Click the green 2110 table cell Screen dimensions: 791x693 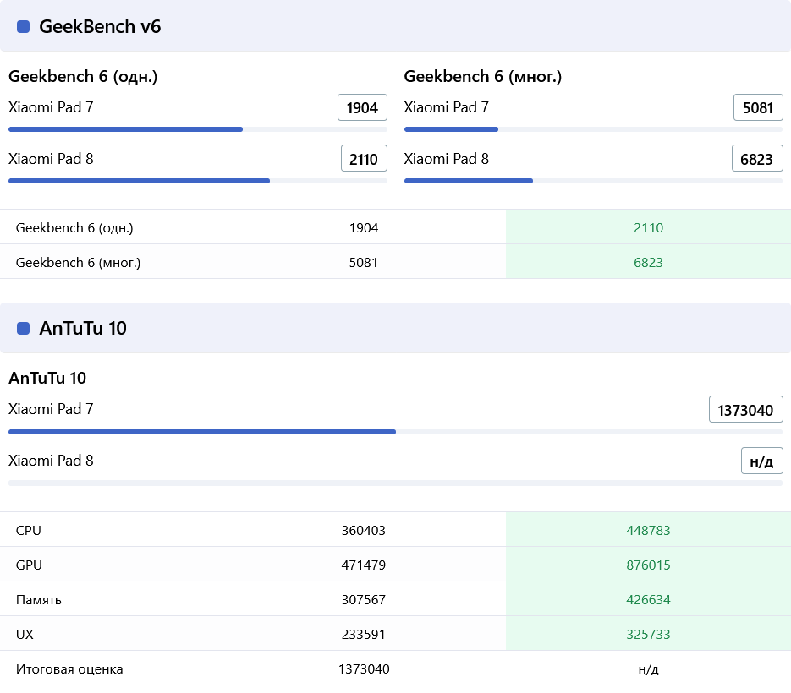(x=648, y=226)
